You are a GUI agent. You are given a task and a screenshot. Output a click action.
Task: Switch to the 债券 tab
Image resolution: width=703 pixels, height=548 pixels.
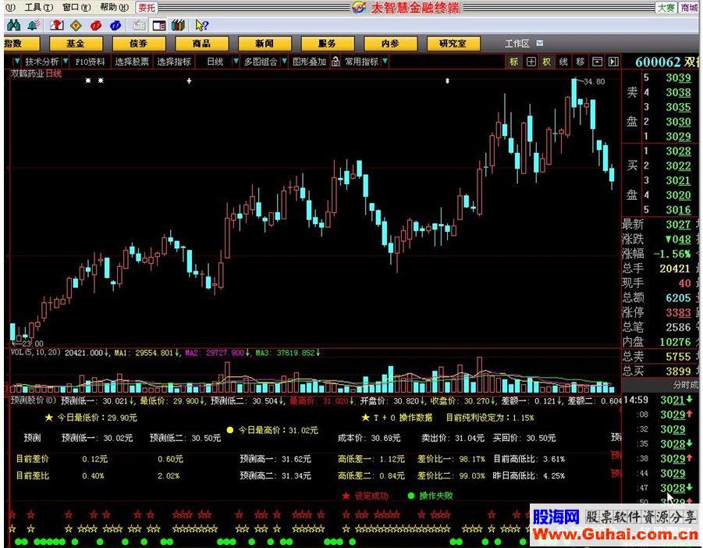[x=139, y=44]
